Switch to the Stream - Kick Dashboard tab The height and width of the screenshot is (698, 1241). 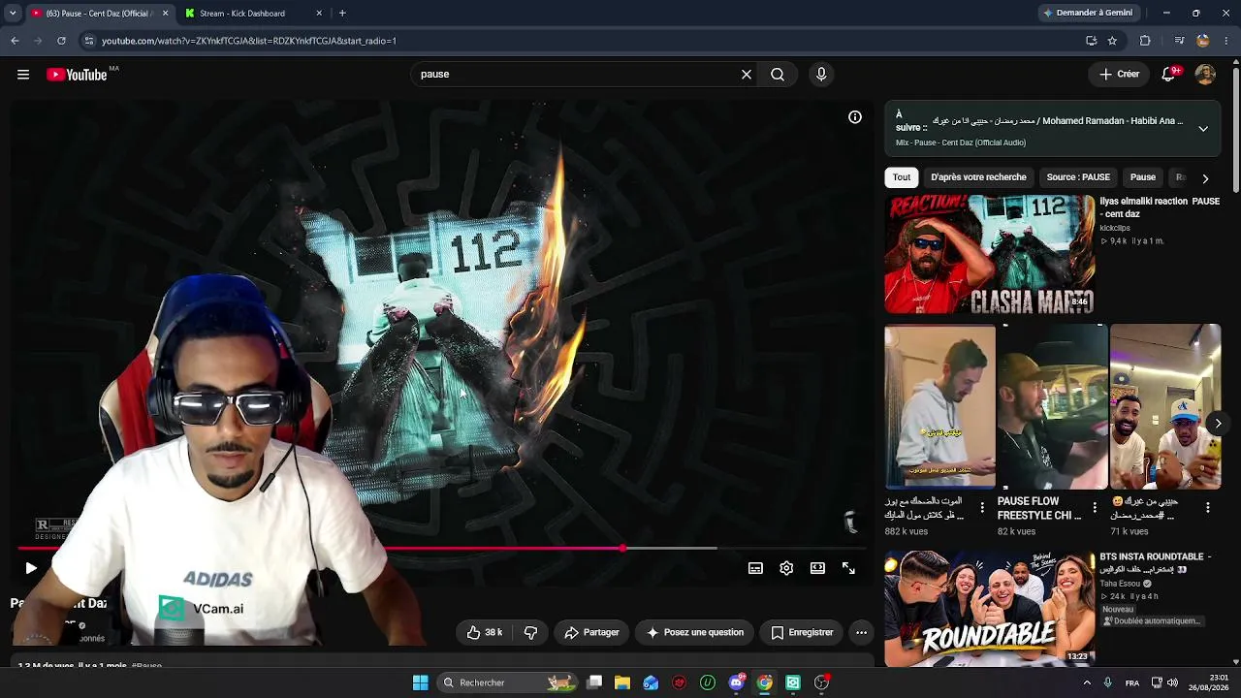242,14
